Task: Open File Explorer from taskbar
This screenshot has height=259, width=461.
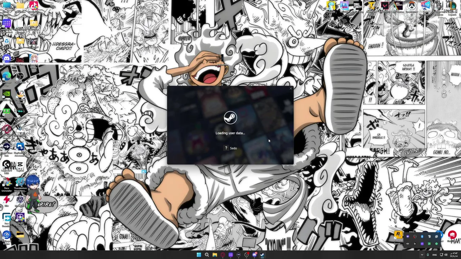Action: pyautogui.click(x=215, y=255)
